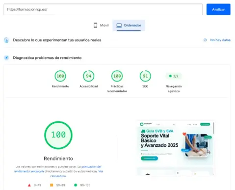Click the green circle 90–100 legend icon

(x=76, y=185)
